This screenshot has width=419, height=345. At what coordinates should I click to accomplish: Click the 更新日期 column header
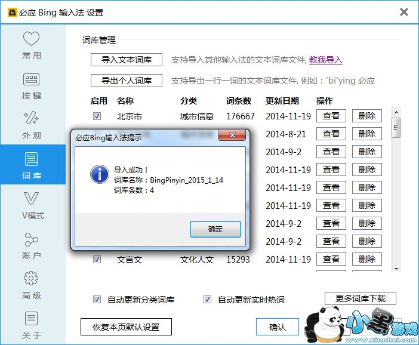[x=282, y=101]
